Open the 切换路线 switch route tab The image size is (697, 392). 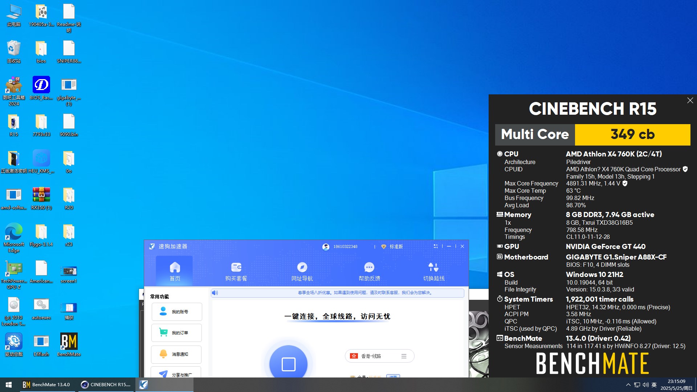[x=434, y=271]
